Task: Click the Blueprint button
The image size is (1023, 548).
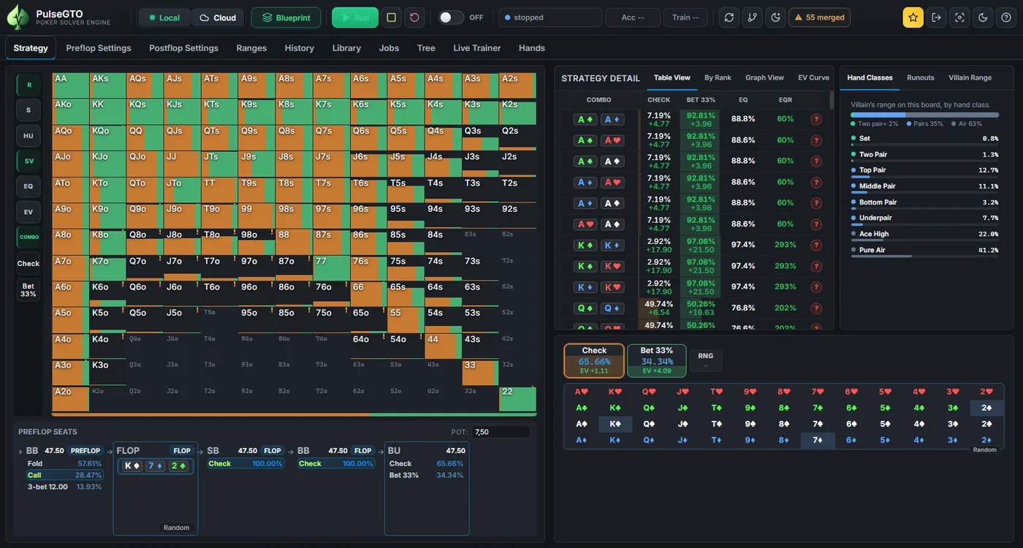Action: [x=286, y=18]
